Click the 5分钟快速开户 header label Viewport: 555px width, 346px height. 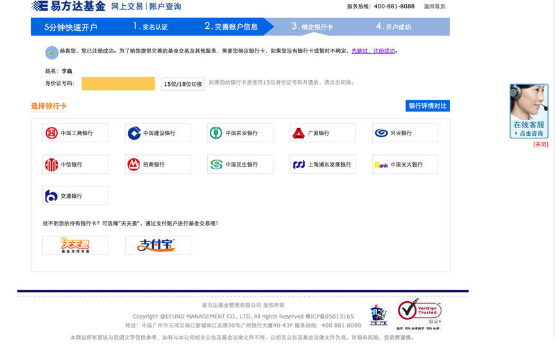(x=71, y=27)
